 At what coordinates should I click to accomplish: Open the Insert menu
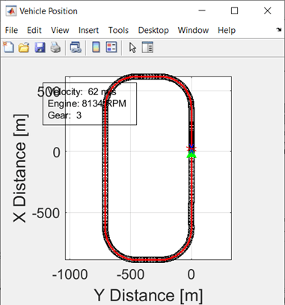pos(88,30)
